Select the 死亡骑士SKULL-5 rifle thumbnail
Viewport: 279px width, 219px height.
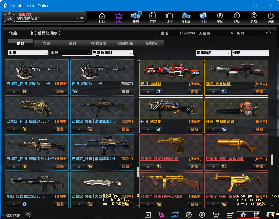(x=37, y=183)
